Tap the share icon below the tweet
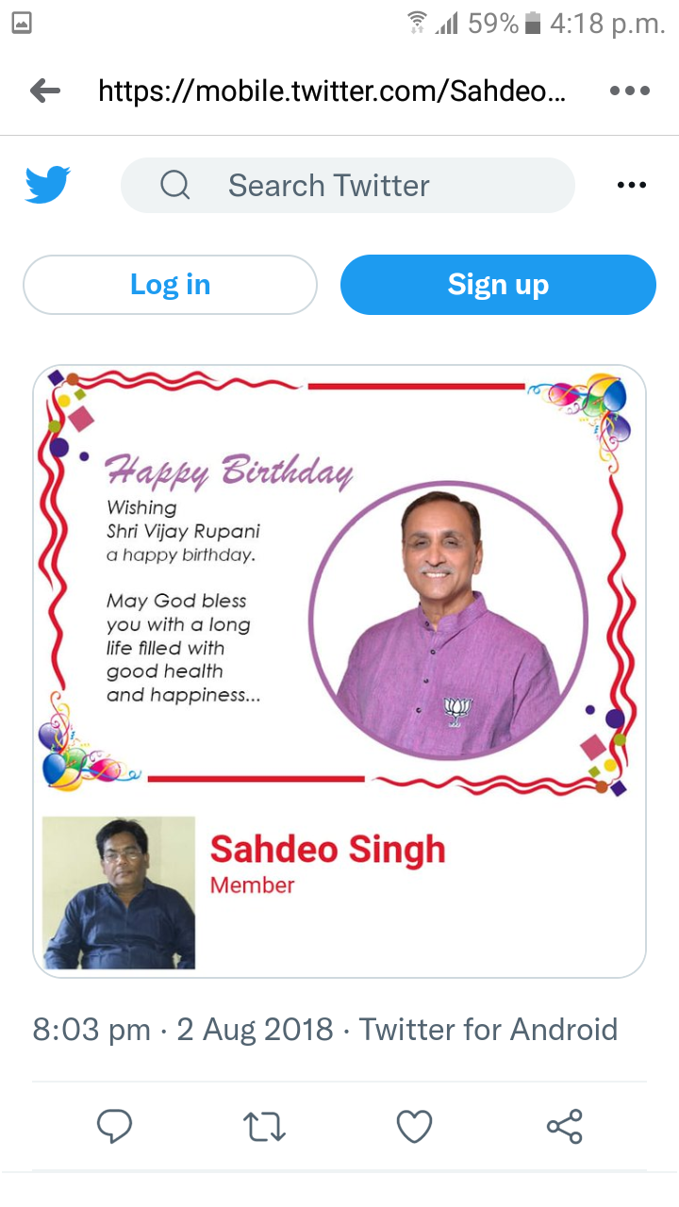Screen dimensions: 679x1207 click(x=563, y=1125)
